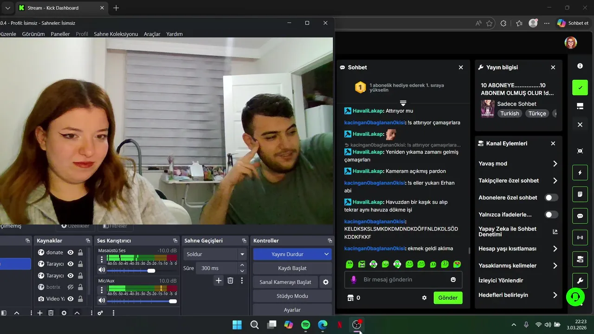Screen dimensions: 594x334
Task: Open Masaüstü Ses three-dot options
Action: pyautogui.click(x=102, y=259)
